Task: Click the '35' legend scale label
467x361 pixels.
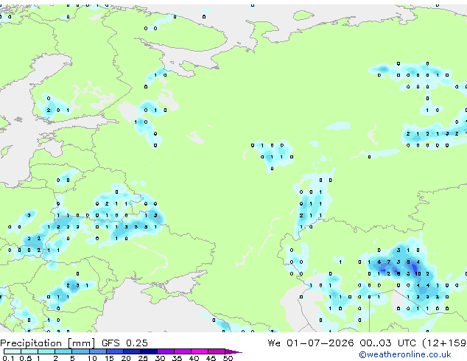Action: click(177, 358)
